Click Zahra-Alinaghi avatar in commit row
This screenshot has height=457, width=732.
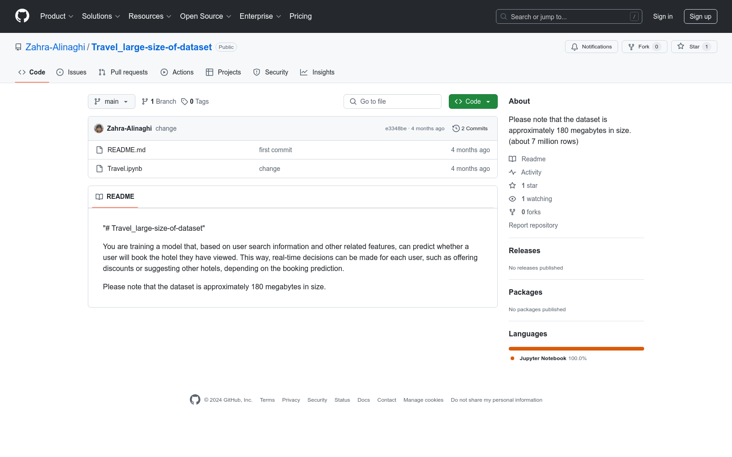99,128
